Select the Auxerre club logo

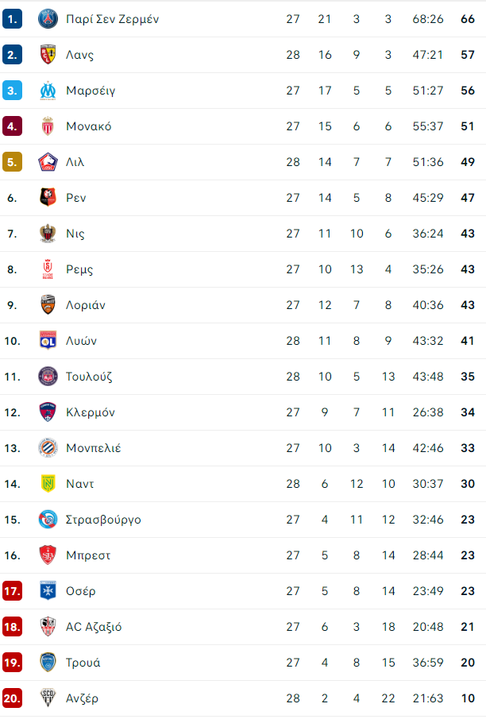click(48, 590)
